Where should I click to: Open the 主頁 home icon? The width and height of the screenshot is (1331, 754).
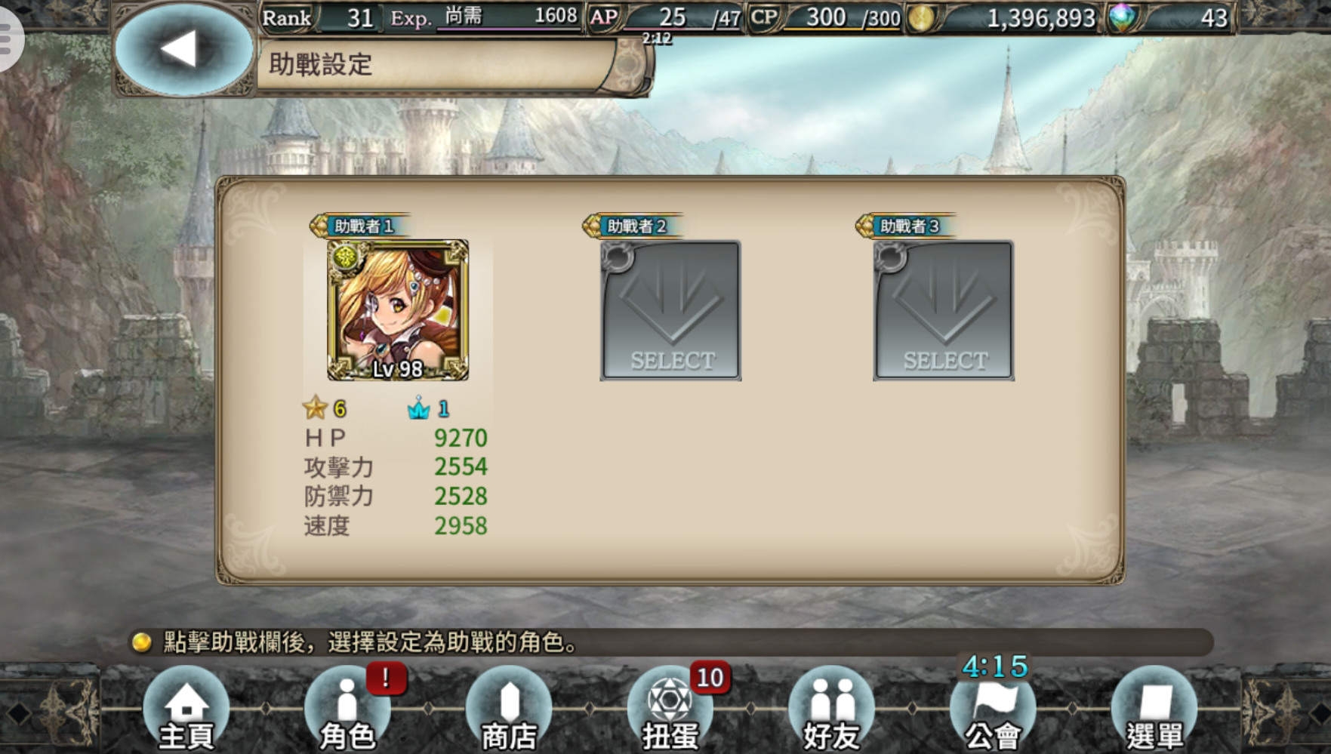186,709
